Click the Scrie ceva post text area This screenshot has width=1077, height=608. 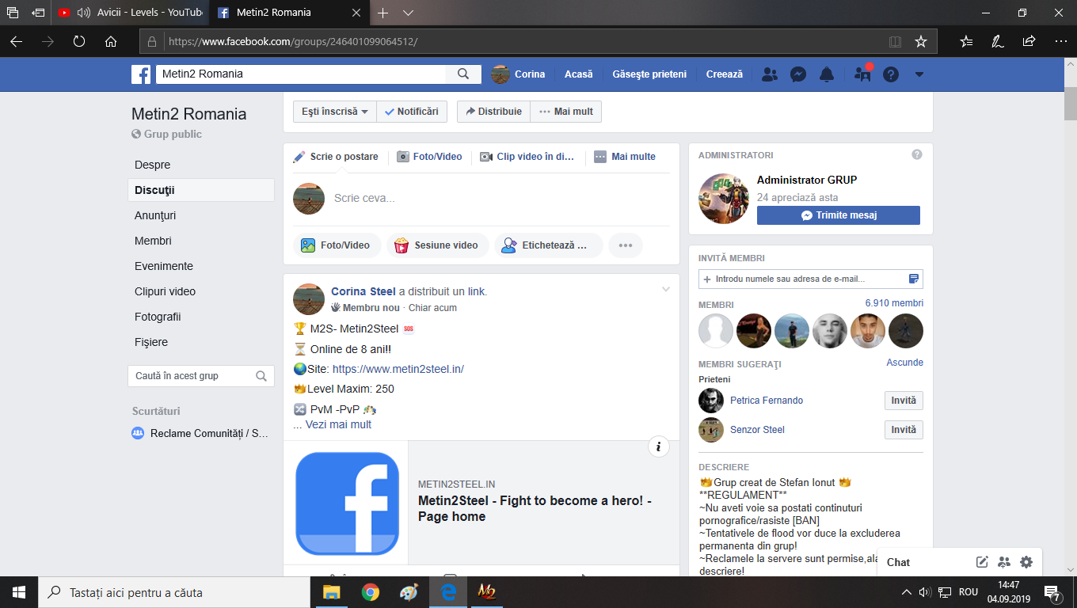[x=500, y=199]
